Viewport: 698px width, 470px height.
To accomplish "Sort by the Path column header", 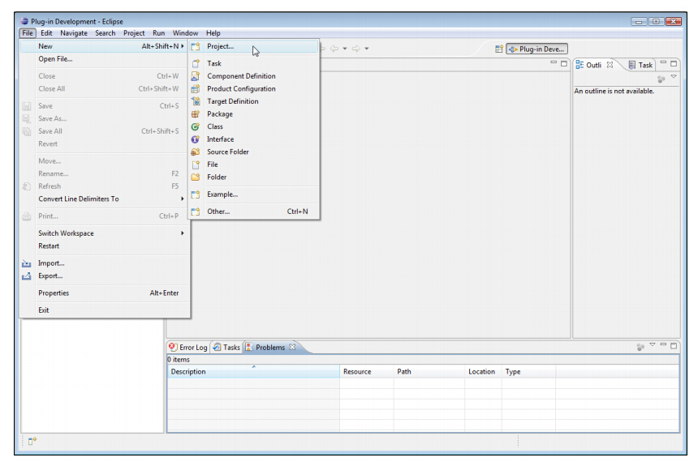I will pyautogui.click(x=429, y=372).
